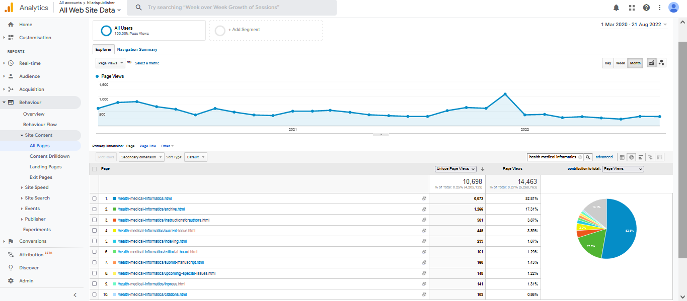
Task: Switch to motion chart view icon
Action: [x=661, y=63]
